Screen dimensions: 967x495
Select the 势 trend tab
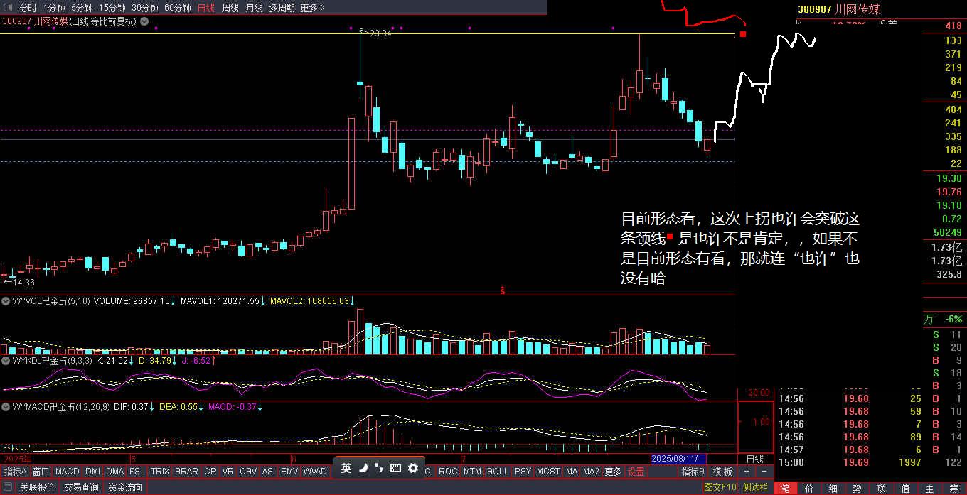[858, 488]
